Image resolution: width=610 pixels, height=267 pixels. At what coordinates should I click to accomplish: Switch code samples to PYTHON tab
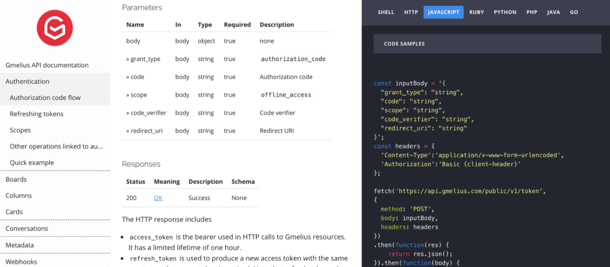(505, 12)
